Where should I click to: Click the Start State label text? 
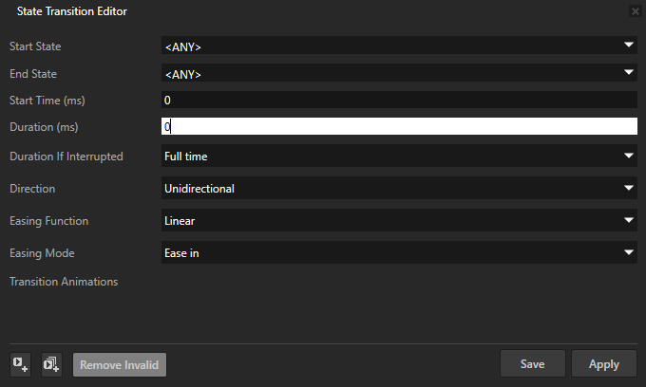coord(42,46)
